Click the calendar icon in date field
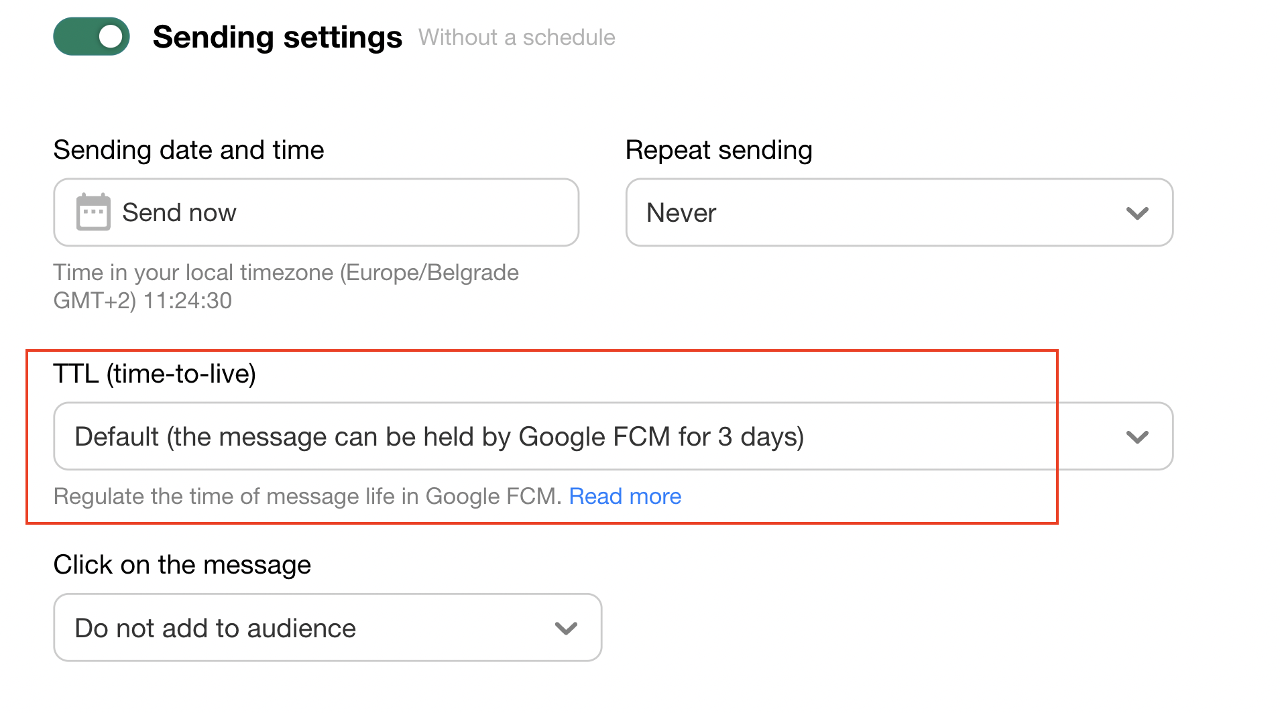This screenshot has width=1280, height=713. [93, 212]
